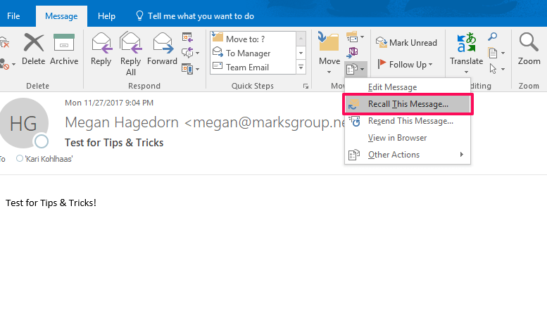Click sender name Megan Hagedorn
This screenshot has width=547, height=320.
click(122, 122)
